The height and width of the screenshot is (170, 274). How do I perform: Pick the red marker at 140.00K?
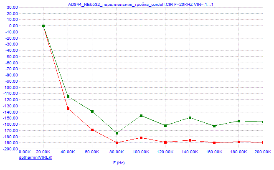[x=190, y=140]
